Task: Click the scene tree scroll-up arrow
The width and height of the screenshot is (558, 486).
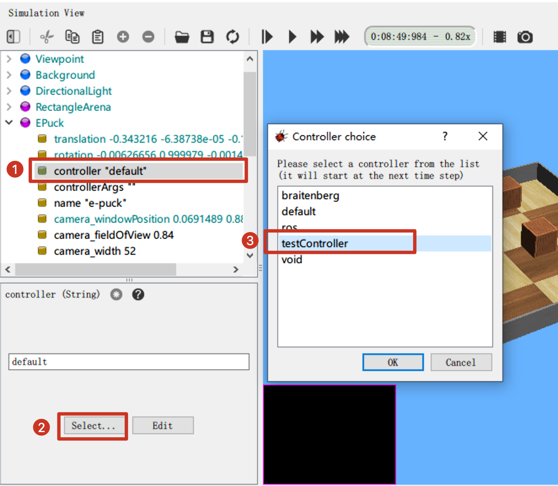Action: click(250, 59)
